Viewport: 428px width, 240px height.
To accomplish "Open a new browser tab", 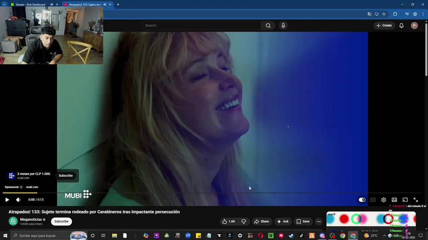I will 118,5.
